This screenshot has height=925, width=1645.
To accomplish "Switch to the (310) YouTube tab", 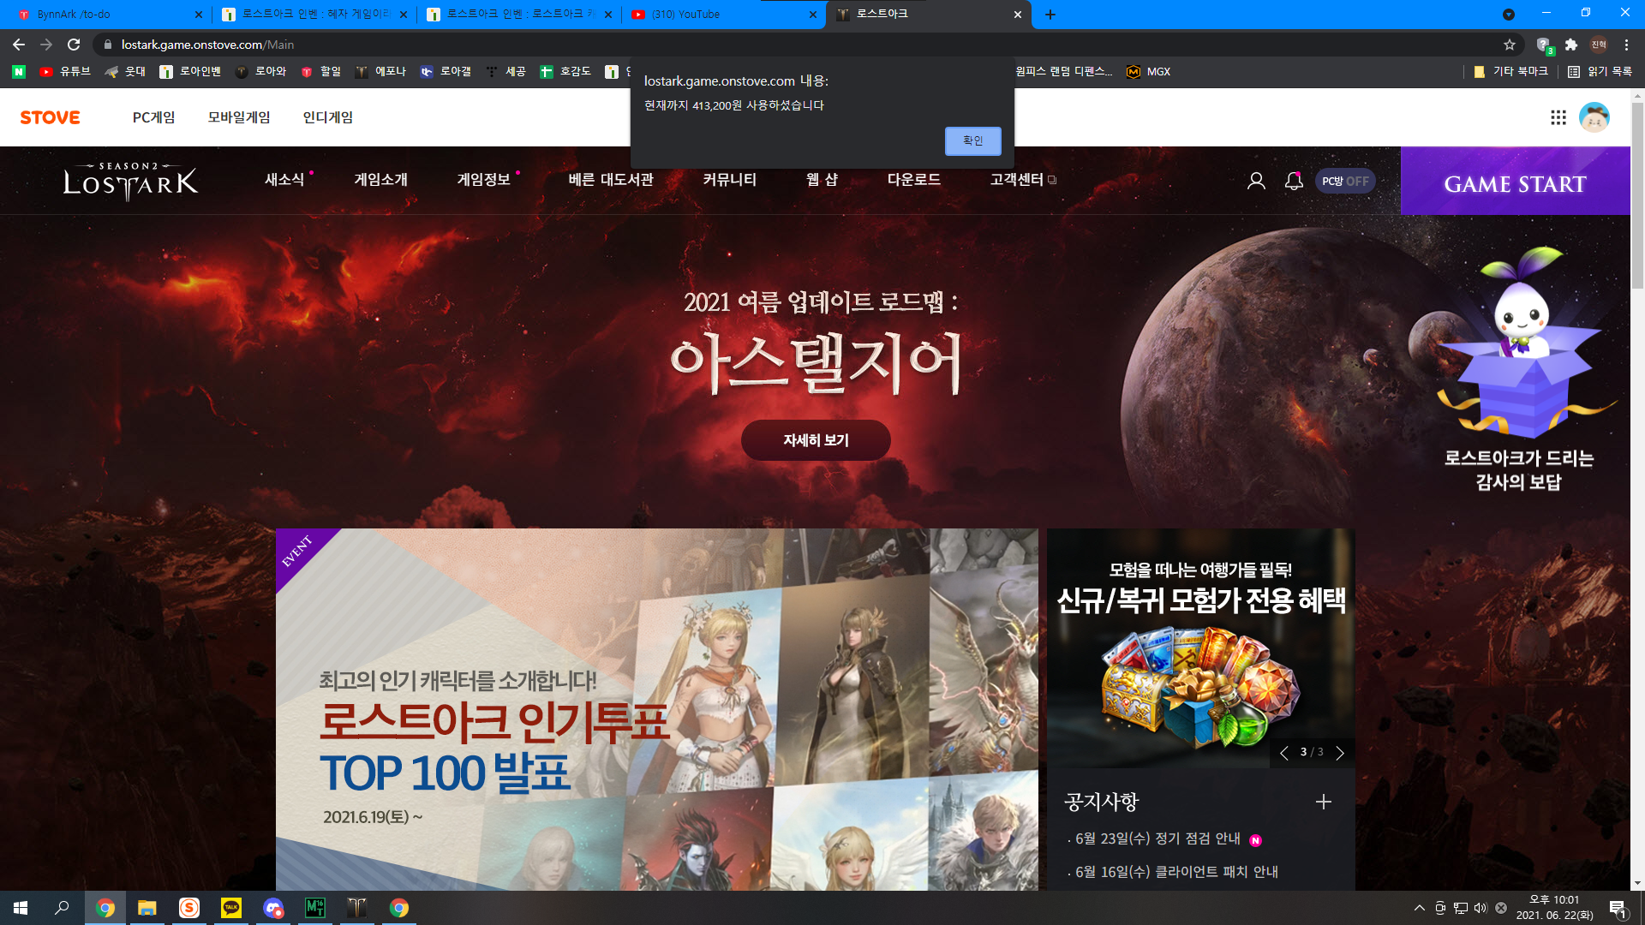I will (720, 15).
